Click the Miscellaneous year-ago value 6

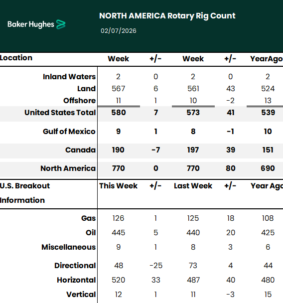(268, 247)
